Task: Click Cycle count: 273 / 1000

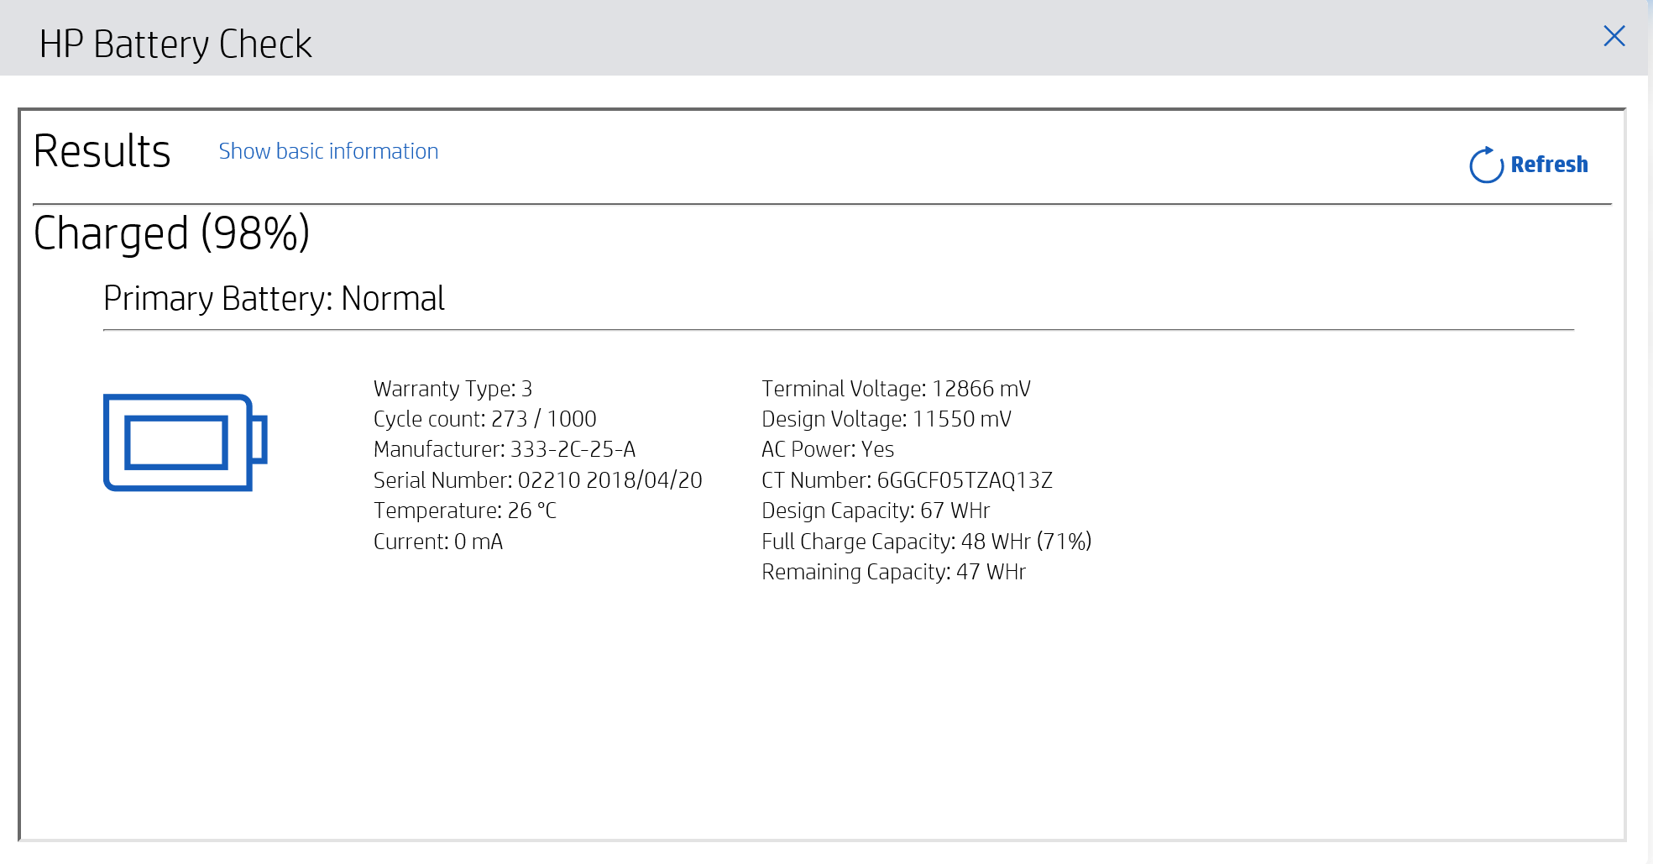Action: (x=484, y=419)
